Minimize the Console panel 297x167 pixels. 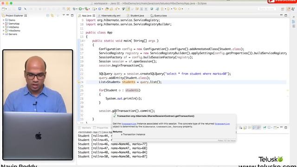(x=281, y=127)
